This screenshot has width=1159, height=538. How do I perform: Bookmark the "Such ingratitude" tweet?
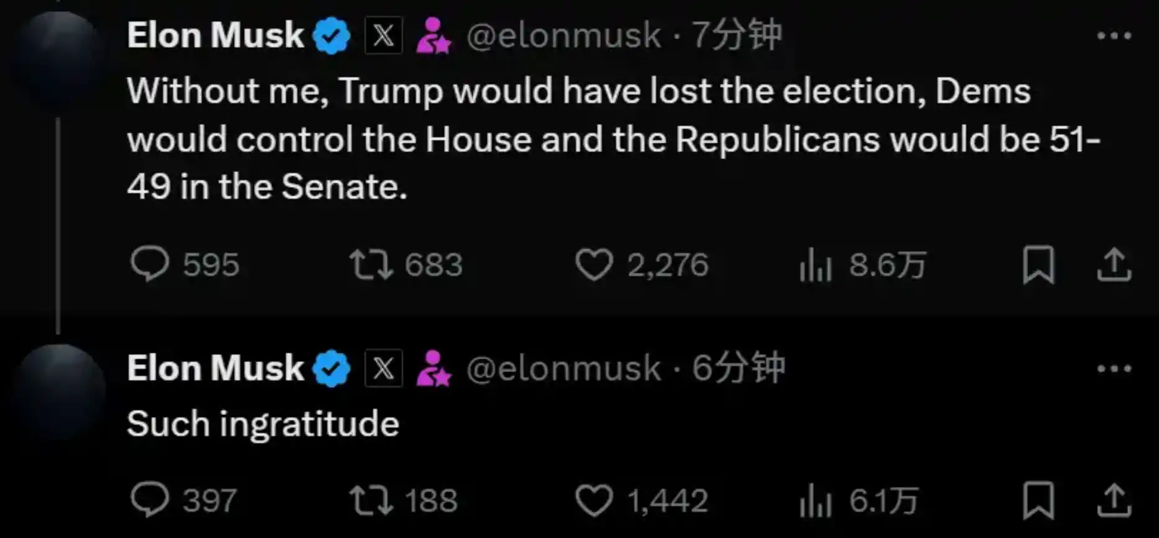pyautogui.click(x=1038, y=501)
